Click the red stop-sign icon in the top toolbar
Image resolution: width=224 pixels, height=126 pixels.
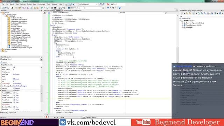pyautogui.click(x=108, y=4)
